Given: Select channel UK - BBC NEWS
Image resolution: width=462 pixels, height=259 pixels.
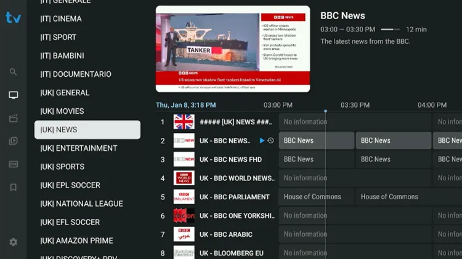Looking at the screenshot, I should tap(225, 141).
